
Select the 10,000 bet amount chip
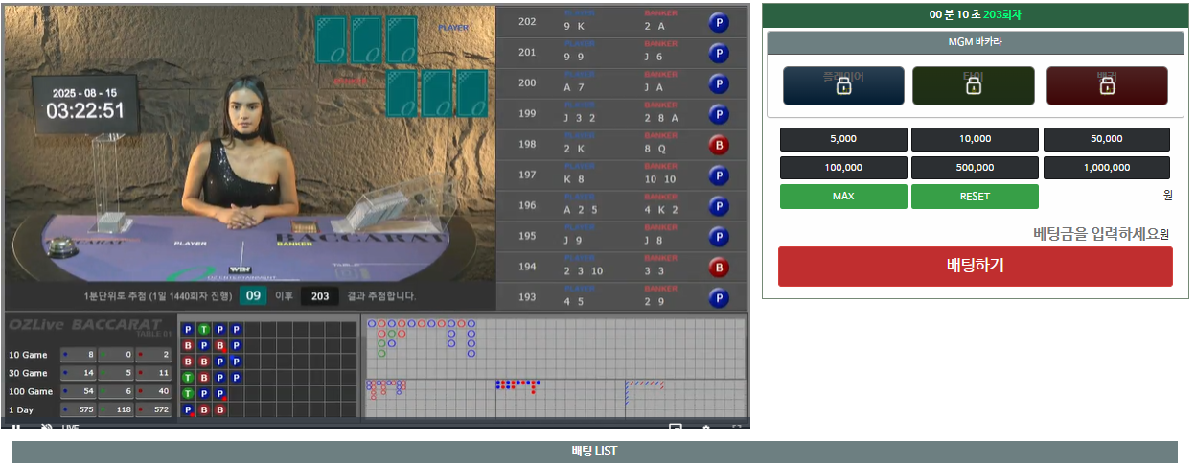[974, 139]
